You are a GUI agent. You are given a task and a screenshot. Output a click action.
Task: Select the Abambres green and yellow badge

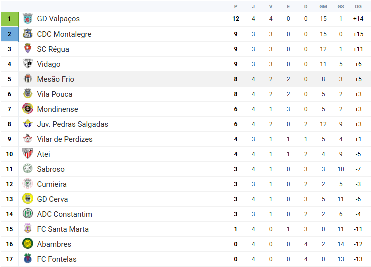point(28,243)
